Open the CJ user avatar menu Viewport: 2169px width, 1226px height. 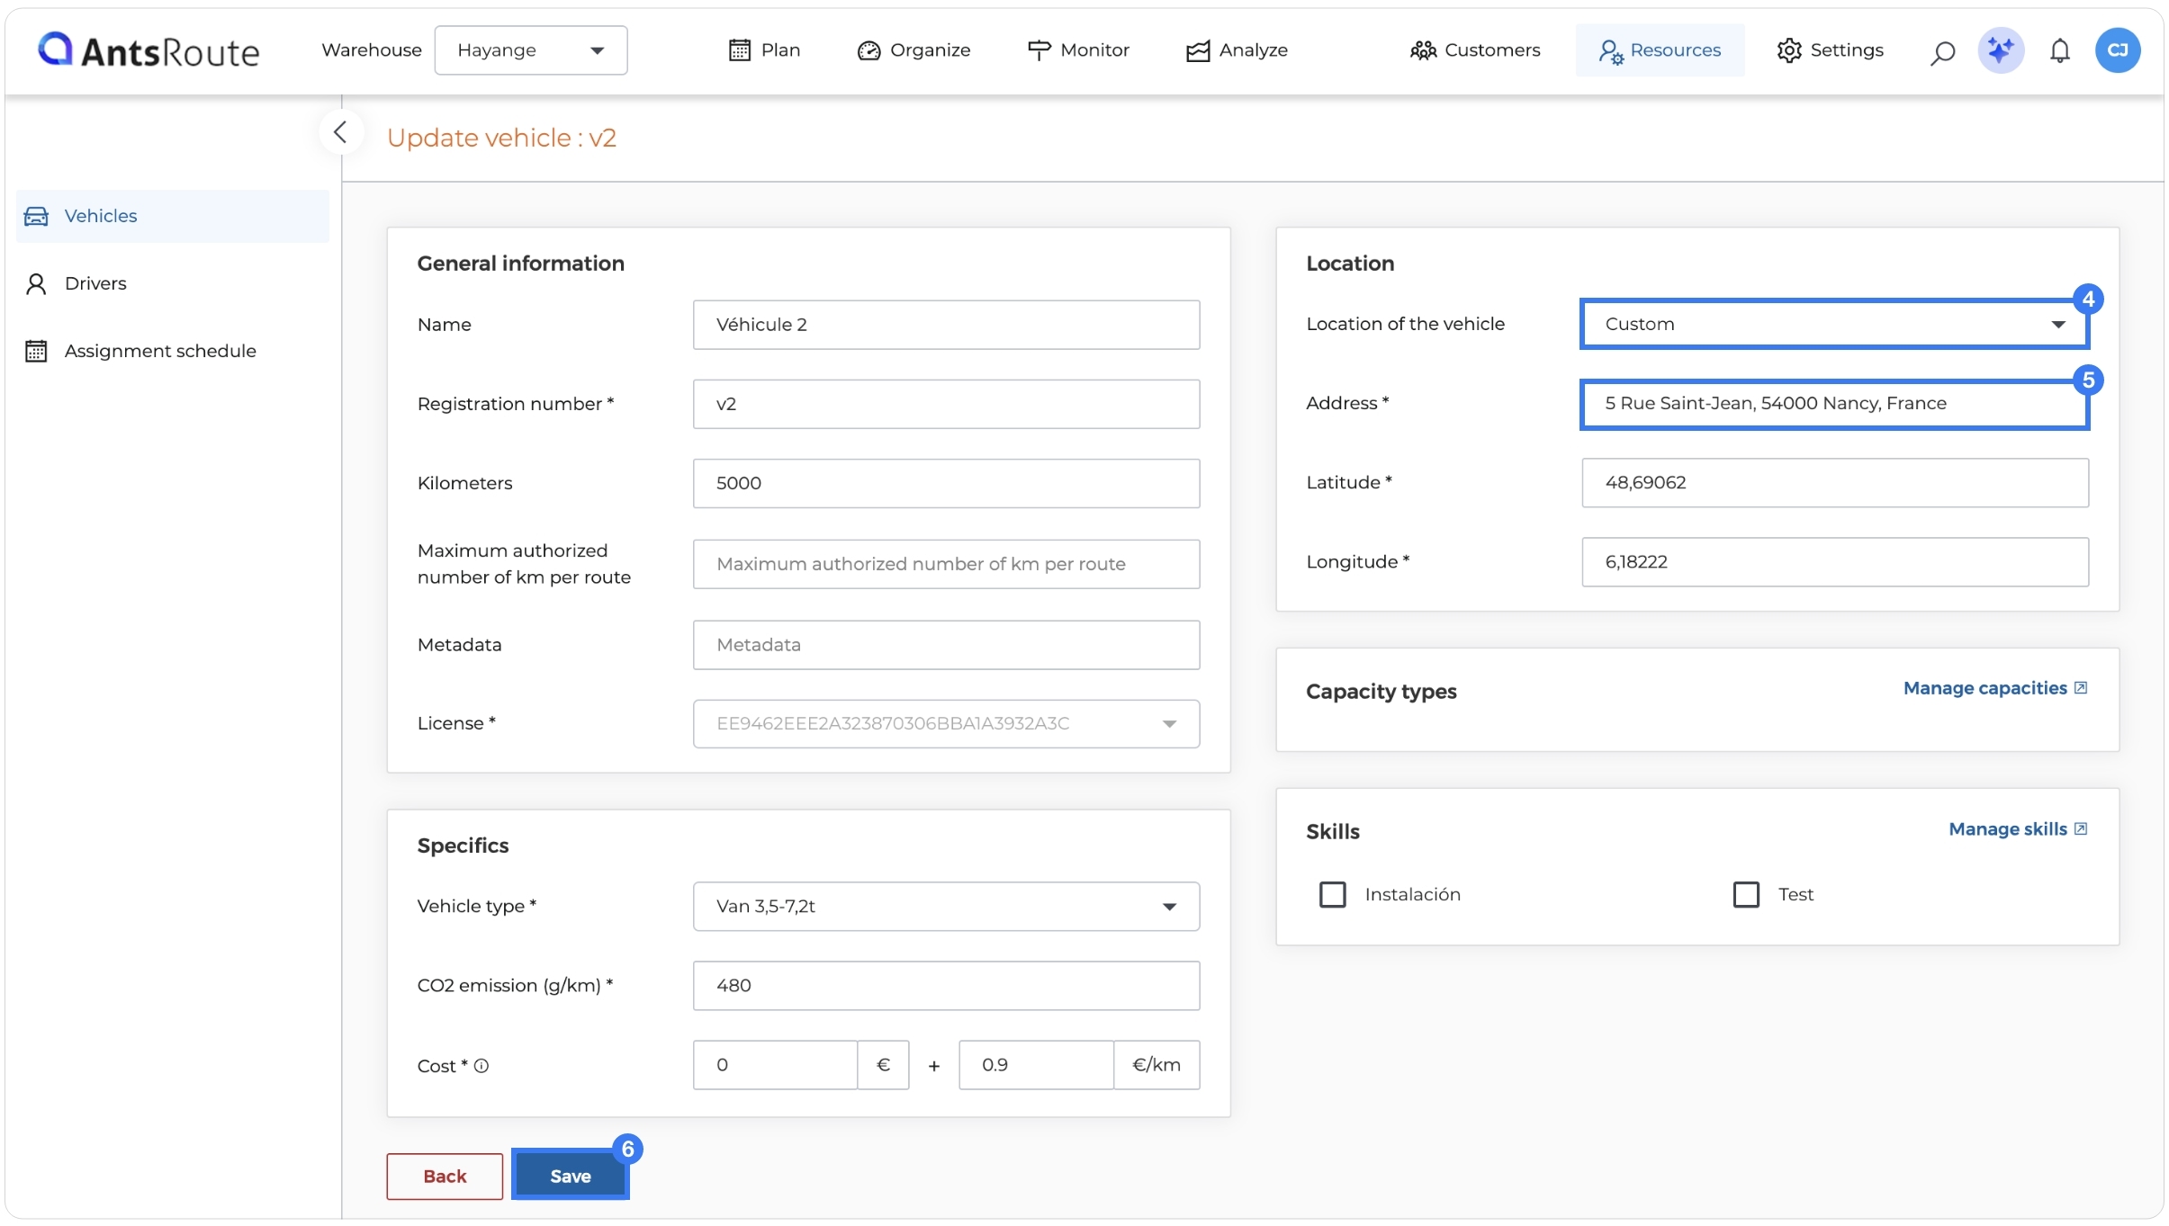click(2118, 50)
